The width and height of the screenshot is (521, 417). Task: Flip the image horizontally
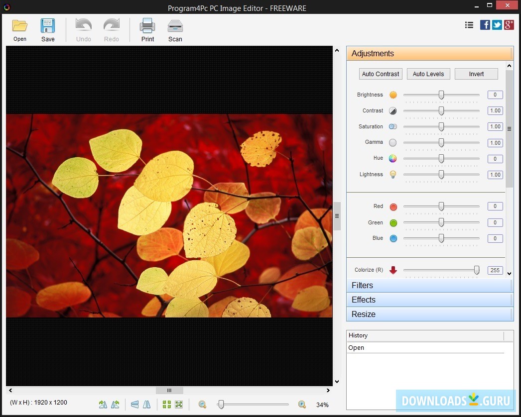pos(147,404)
